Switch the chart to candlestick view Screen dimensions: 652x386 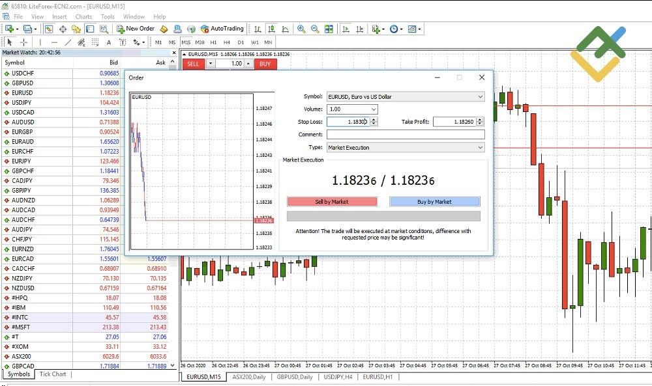[271, 29]
